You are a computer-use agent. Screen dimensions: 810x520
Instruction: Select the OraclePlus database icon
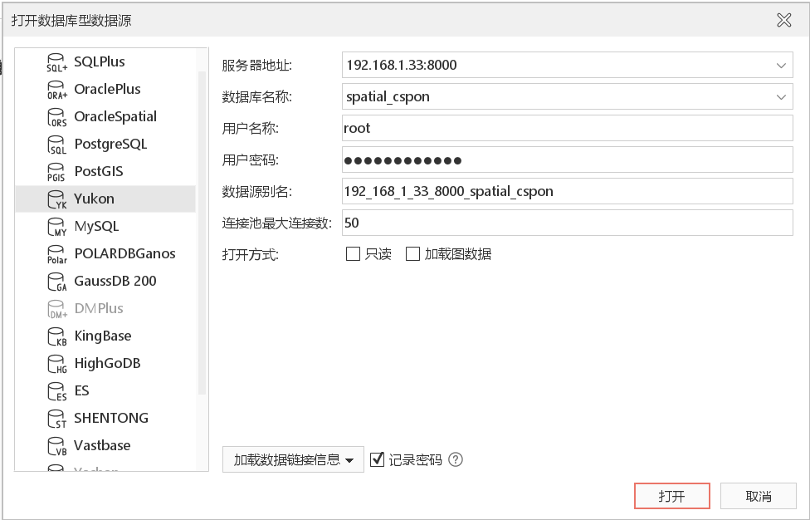pyautogui.click(x=56, y=90)
